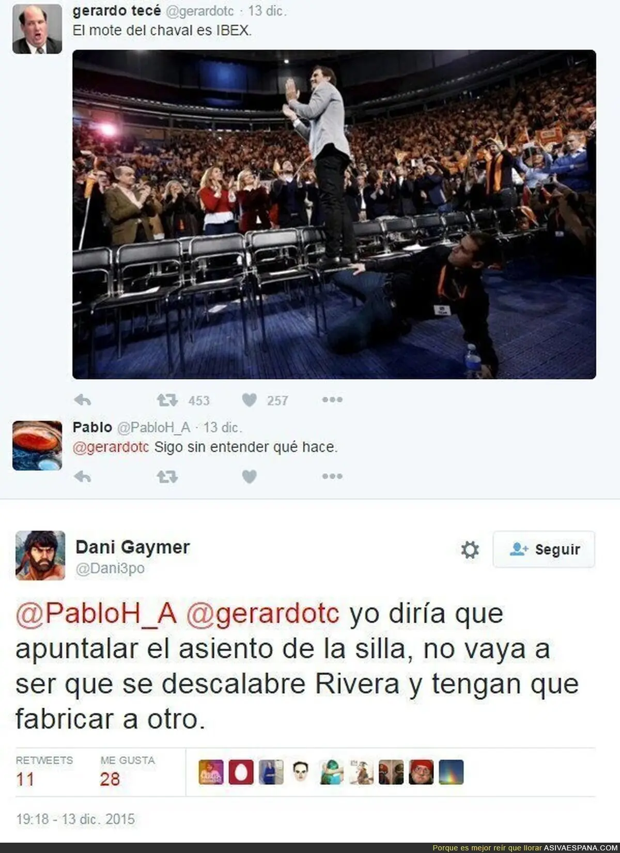Image resolution: width=620 pixels, height=853 pixels.
Task: Retweet gerardo tecé's tweet with 453 retweets
Action: [x=167, y=400]
